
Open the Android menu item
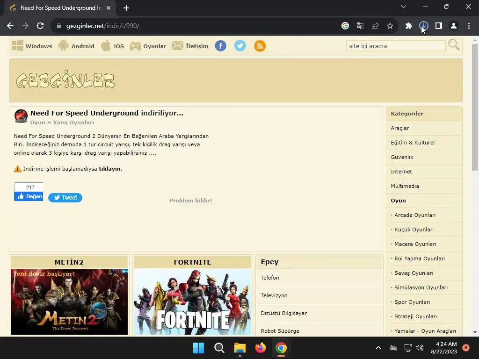tap(76, 46)
